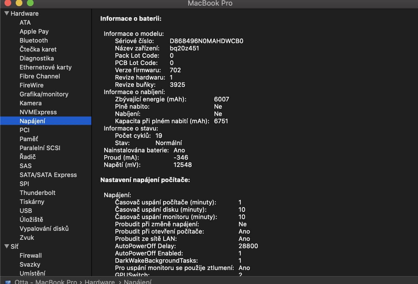Open the Apple Pay hardware entry
The image size is (418, 284).
coord(34,31)
